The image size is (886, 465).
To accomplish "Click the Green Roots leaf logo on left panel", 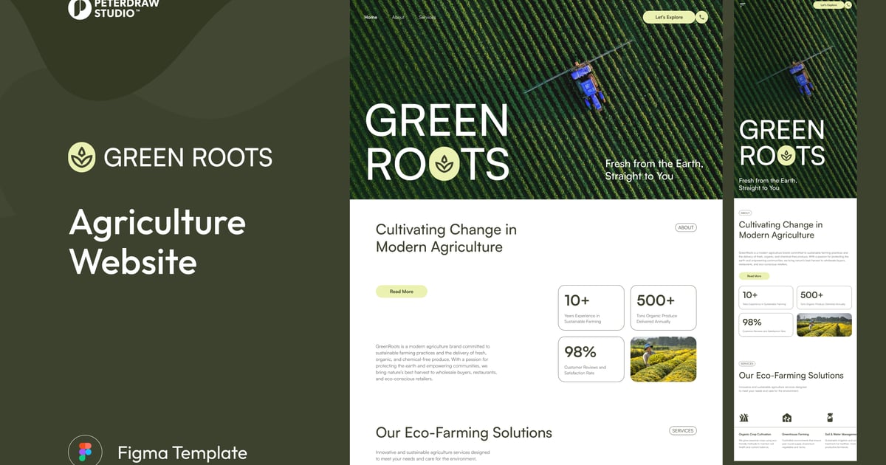I will (x=82, y=157).
